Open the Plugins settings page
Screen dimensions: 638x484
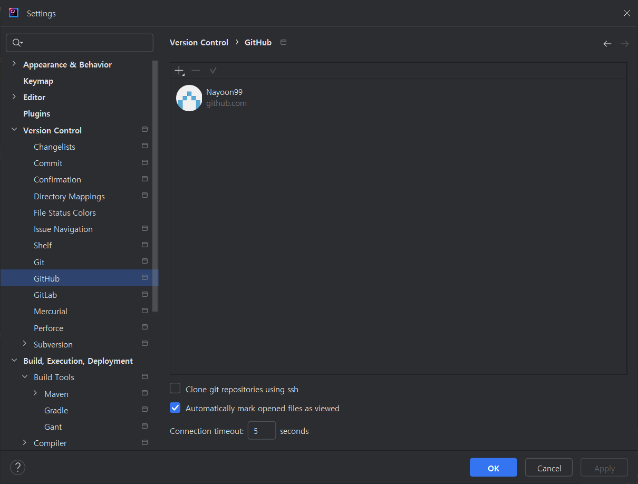[37, 114]
